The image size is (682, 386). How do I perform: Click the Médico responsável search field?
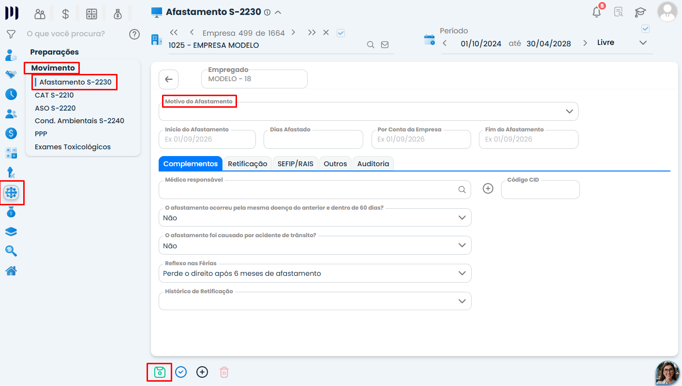click(x=315, y=189)
